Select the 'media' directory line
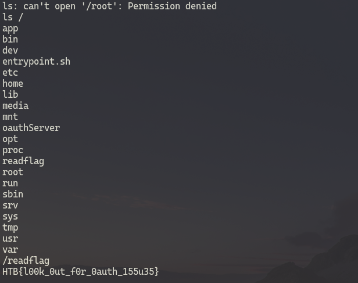Viewport: 358px width, 283px height. click(16, 106)
